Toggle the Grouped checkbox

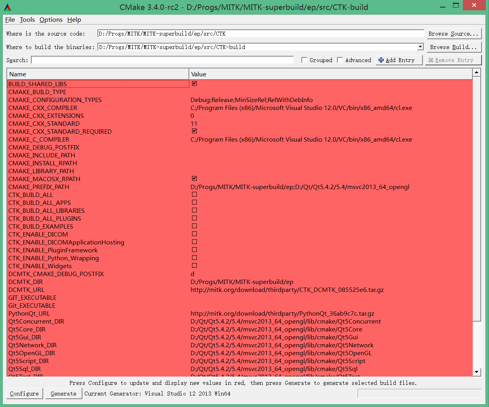coord(304,60)
